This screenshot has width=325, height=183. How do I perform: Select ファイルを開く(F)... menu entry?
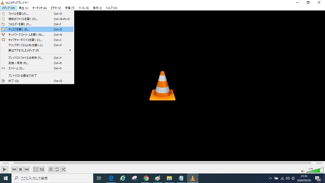[37, 13]
